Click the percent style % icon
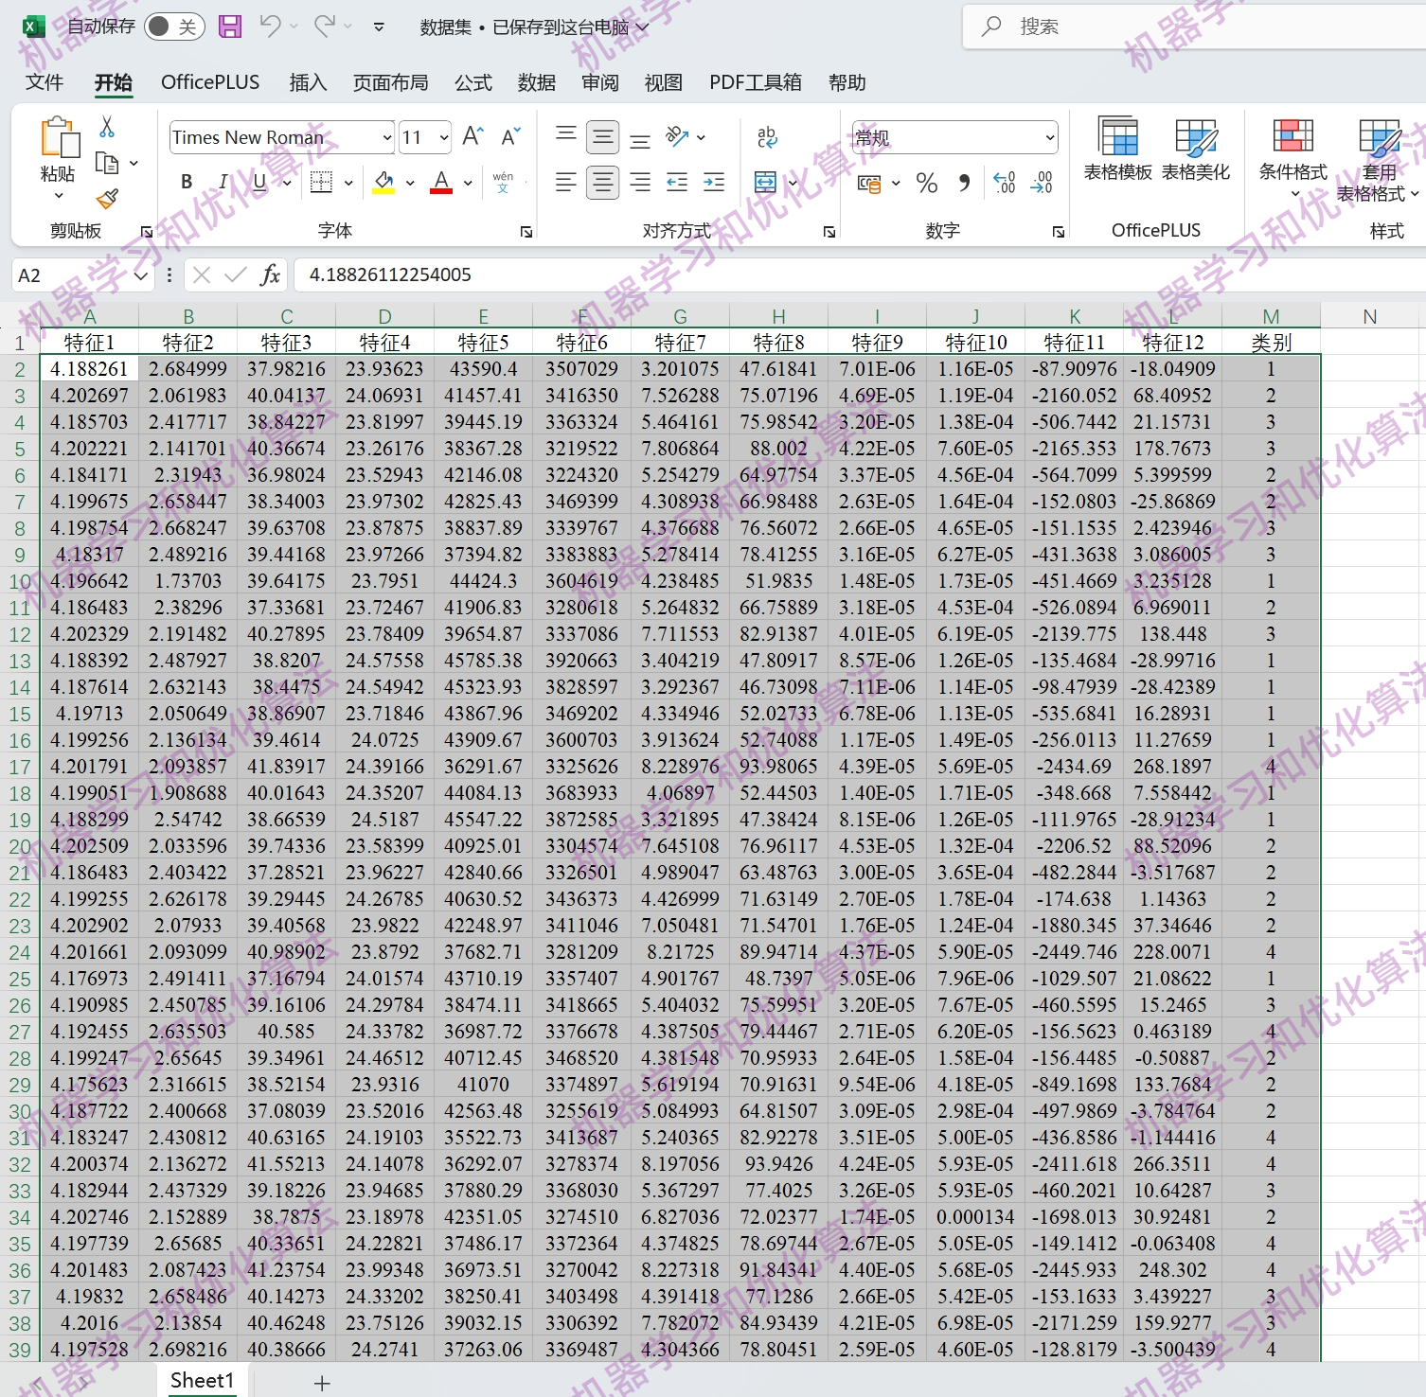The height and width of the screenshot is (1397, 1426). click(x=927, y=184)
